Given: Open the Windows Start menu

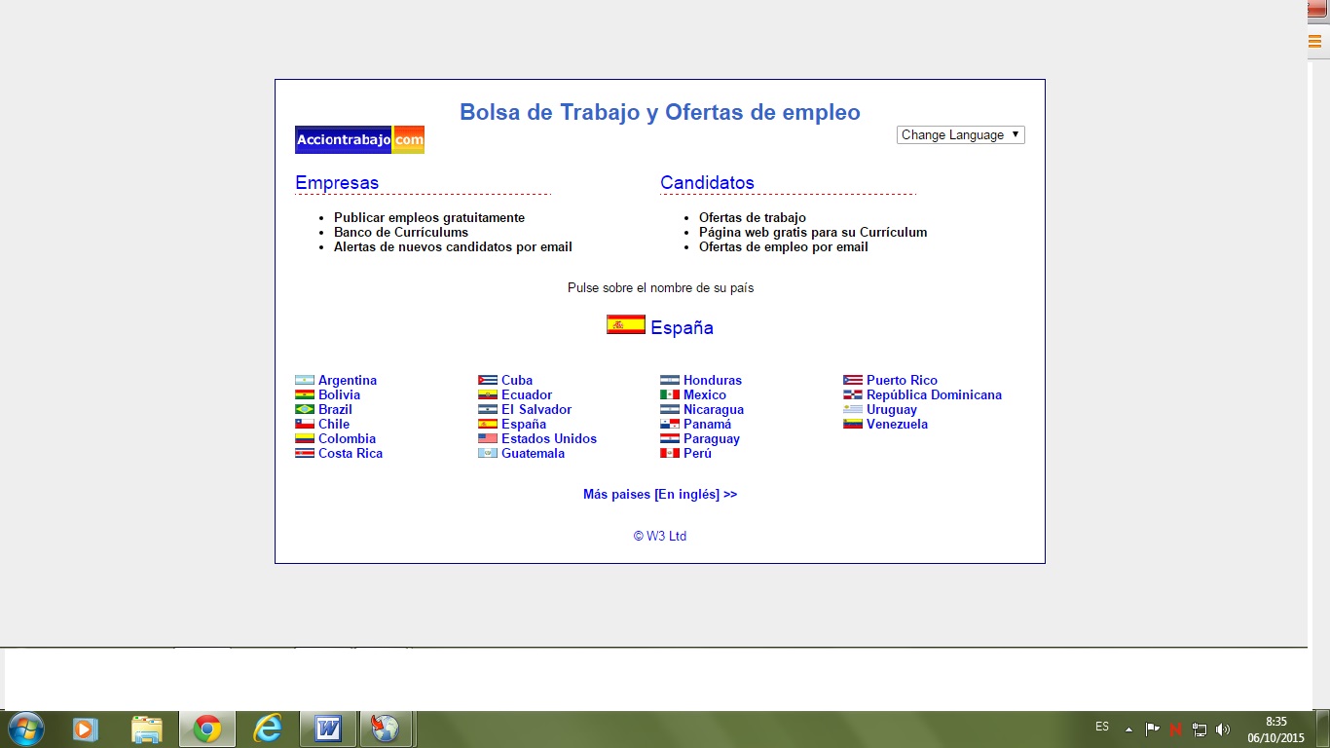Looking at the screenshot, I should tap(25, 729).
